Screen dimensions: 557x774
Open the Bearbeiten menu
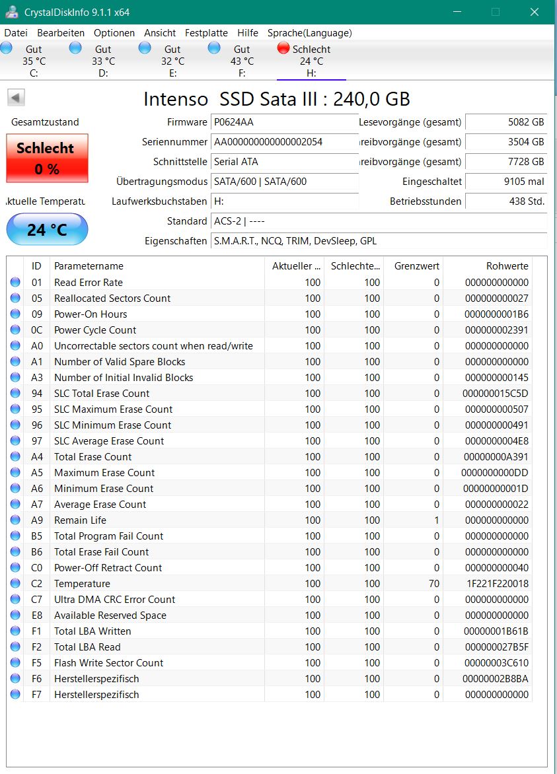click(x=61, y=33)
